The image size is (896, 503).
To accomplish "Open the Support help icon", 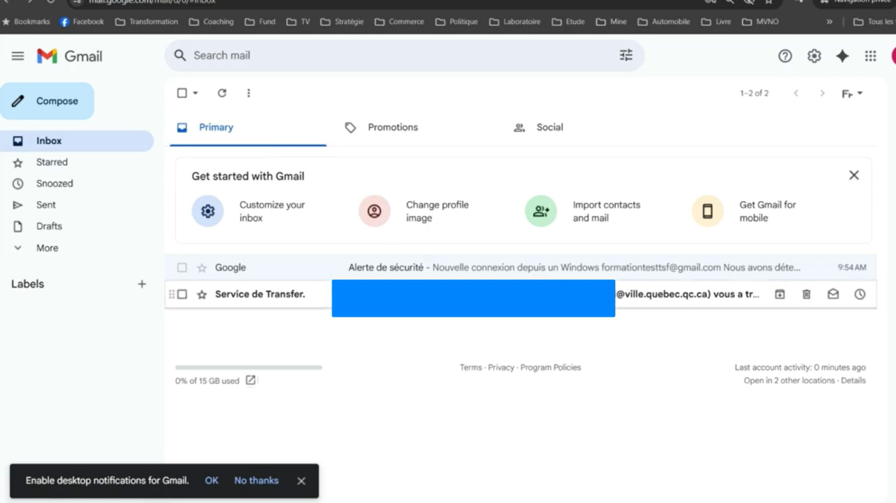I will (784, 56).
